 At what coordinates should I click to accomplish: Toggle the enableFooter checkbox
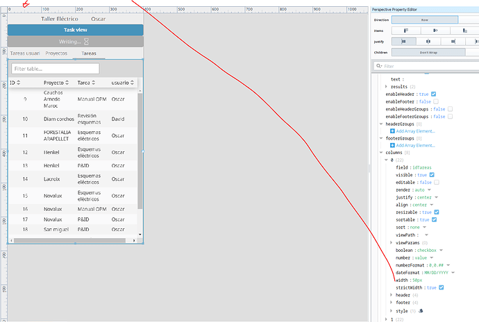tap(436, 101)
